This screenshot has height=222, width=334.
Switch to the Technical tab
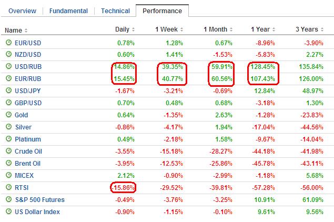point(115,11)
